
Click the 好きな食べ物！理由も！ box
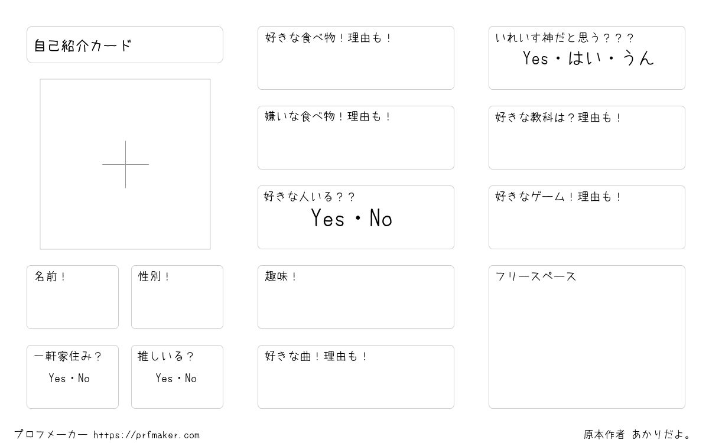tap(356, 58)
